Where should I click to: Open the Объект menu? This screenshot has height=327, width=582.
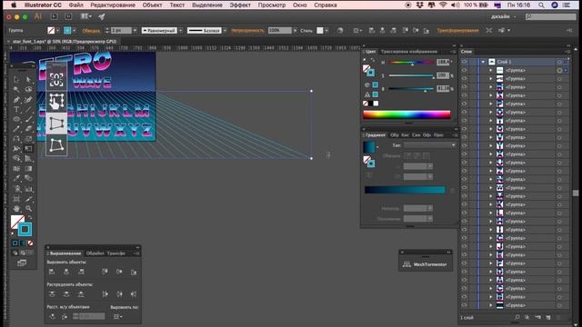152,5
